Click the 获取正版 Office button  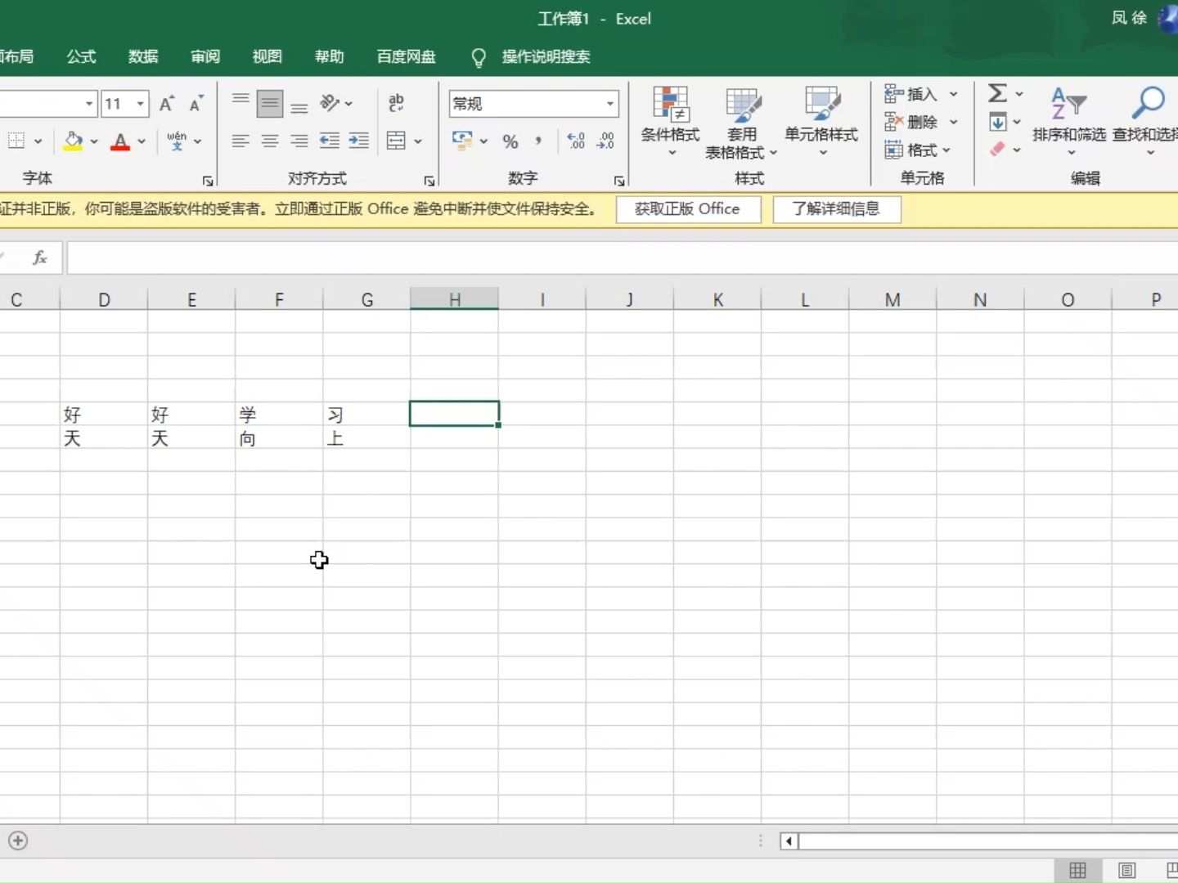coord(687,209)
